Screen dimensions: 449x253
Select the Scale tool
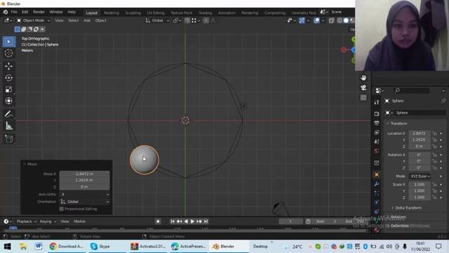[9, 89]
